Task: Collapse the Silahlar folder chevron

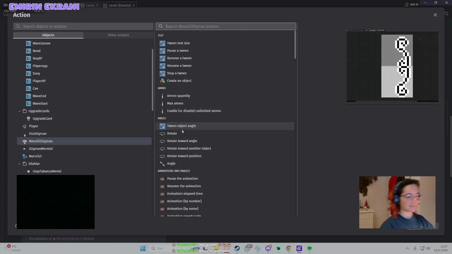Action: pos(19,164)
